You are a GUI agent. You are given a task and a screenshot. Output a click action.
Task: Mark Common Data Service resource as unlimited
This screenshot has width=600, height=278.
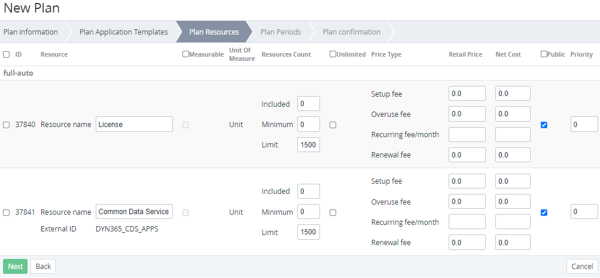333,212
